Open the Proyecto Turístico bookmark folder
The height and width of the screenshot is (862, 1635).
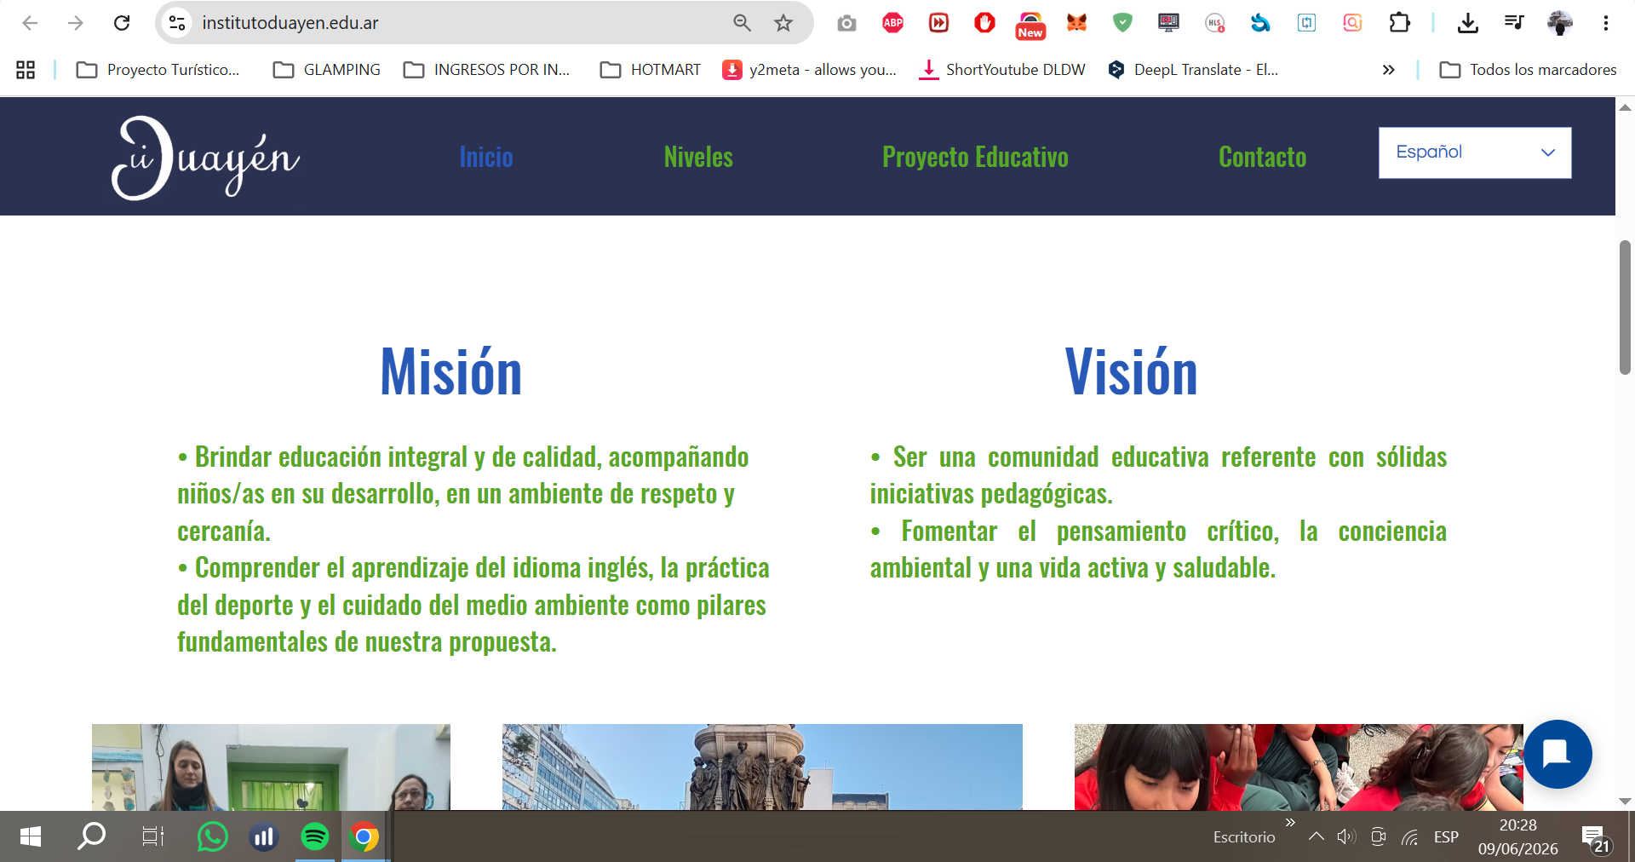158,70
